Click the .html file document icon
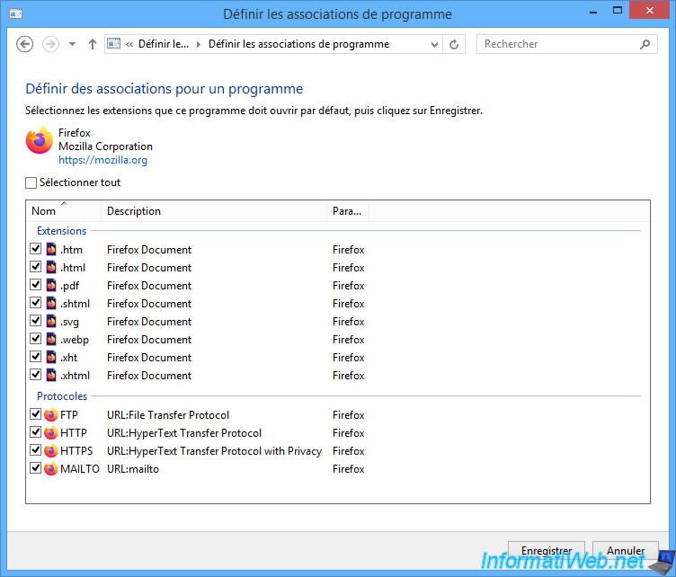Viewport: 676px width, 577px height. [x=51, y=267]
